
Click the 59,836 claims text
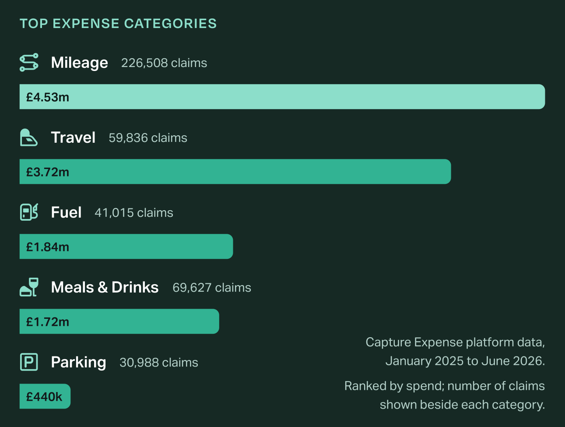click(148, 138)
